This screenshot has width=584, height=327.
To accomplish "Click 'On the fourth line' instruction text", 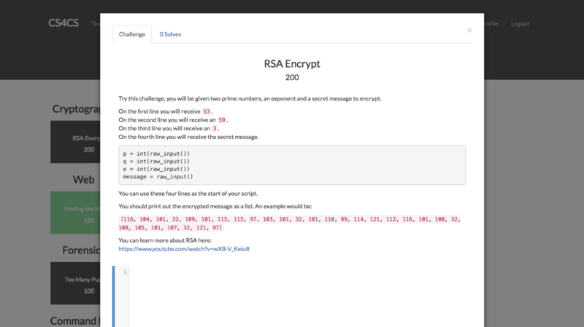I will tap(188, 137).
